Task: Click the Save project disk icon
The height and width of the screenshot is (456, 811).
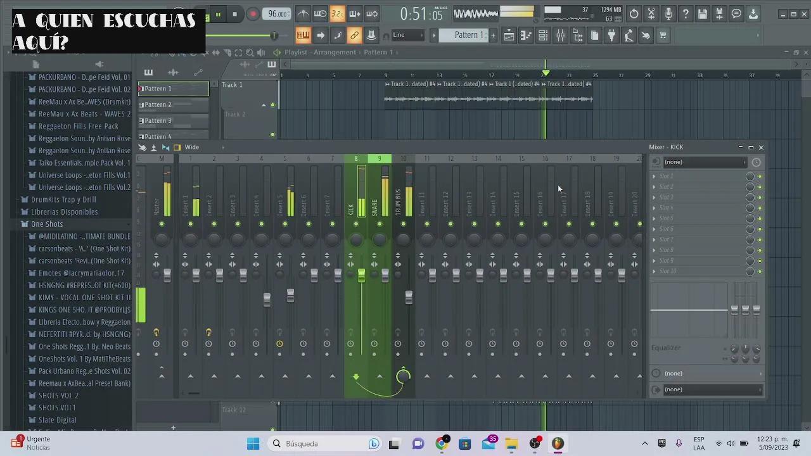Action: click(702, 14)
